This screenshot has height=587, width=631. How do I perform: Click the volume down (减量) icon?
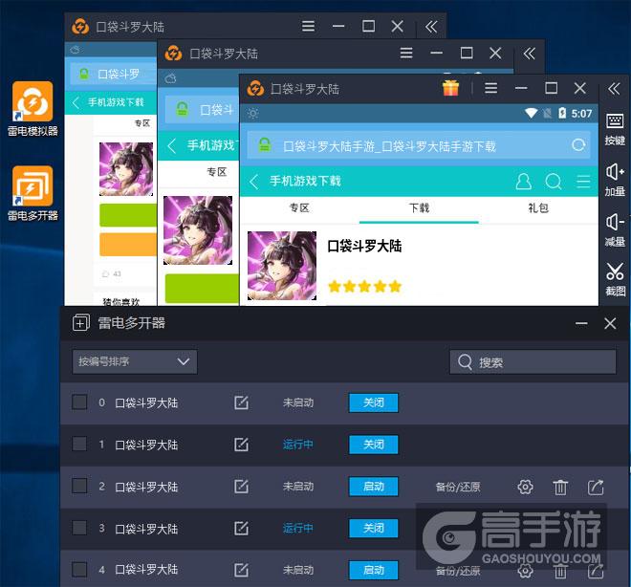coord(615,228)
